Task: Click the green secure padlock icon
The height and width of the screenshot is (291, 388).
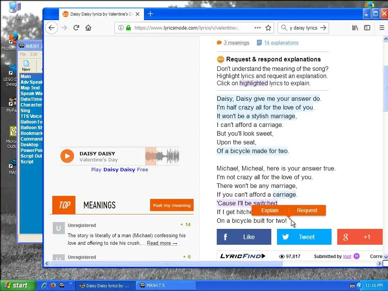Action: tap(128, 28)
